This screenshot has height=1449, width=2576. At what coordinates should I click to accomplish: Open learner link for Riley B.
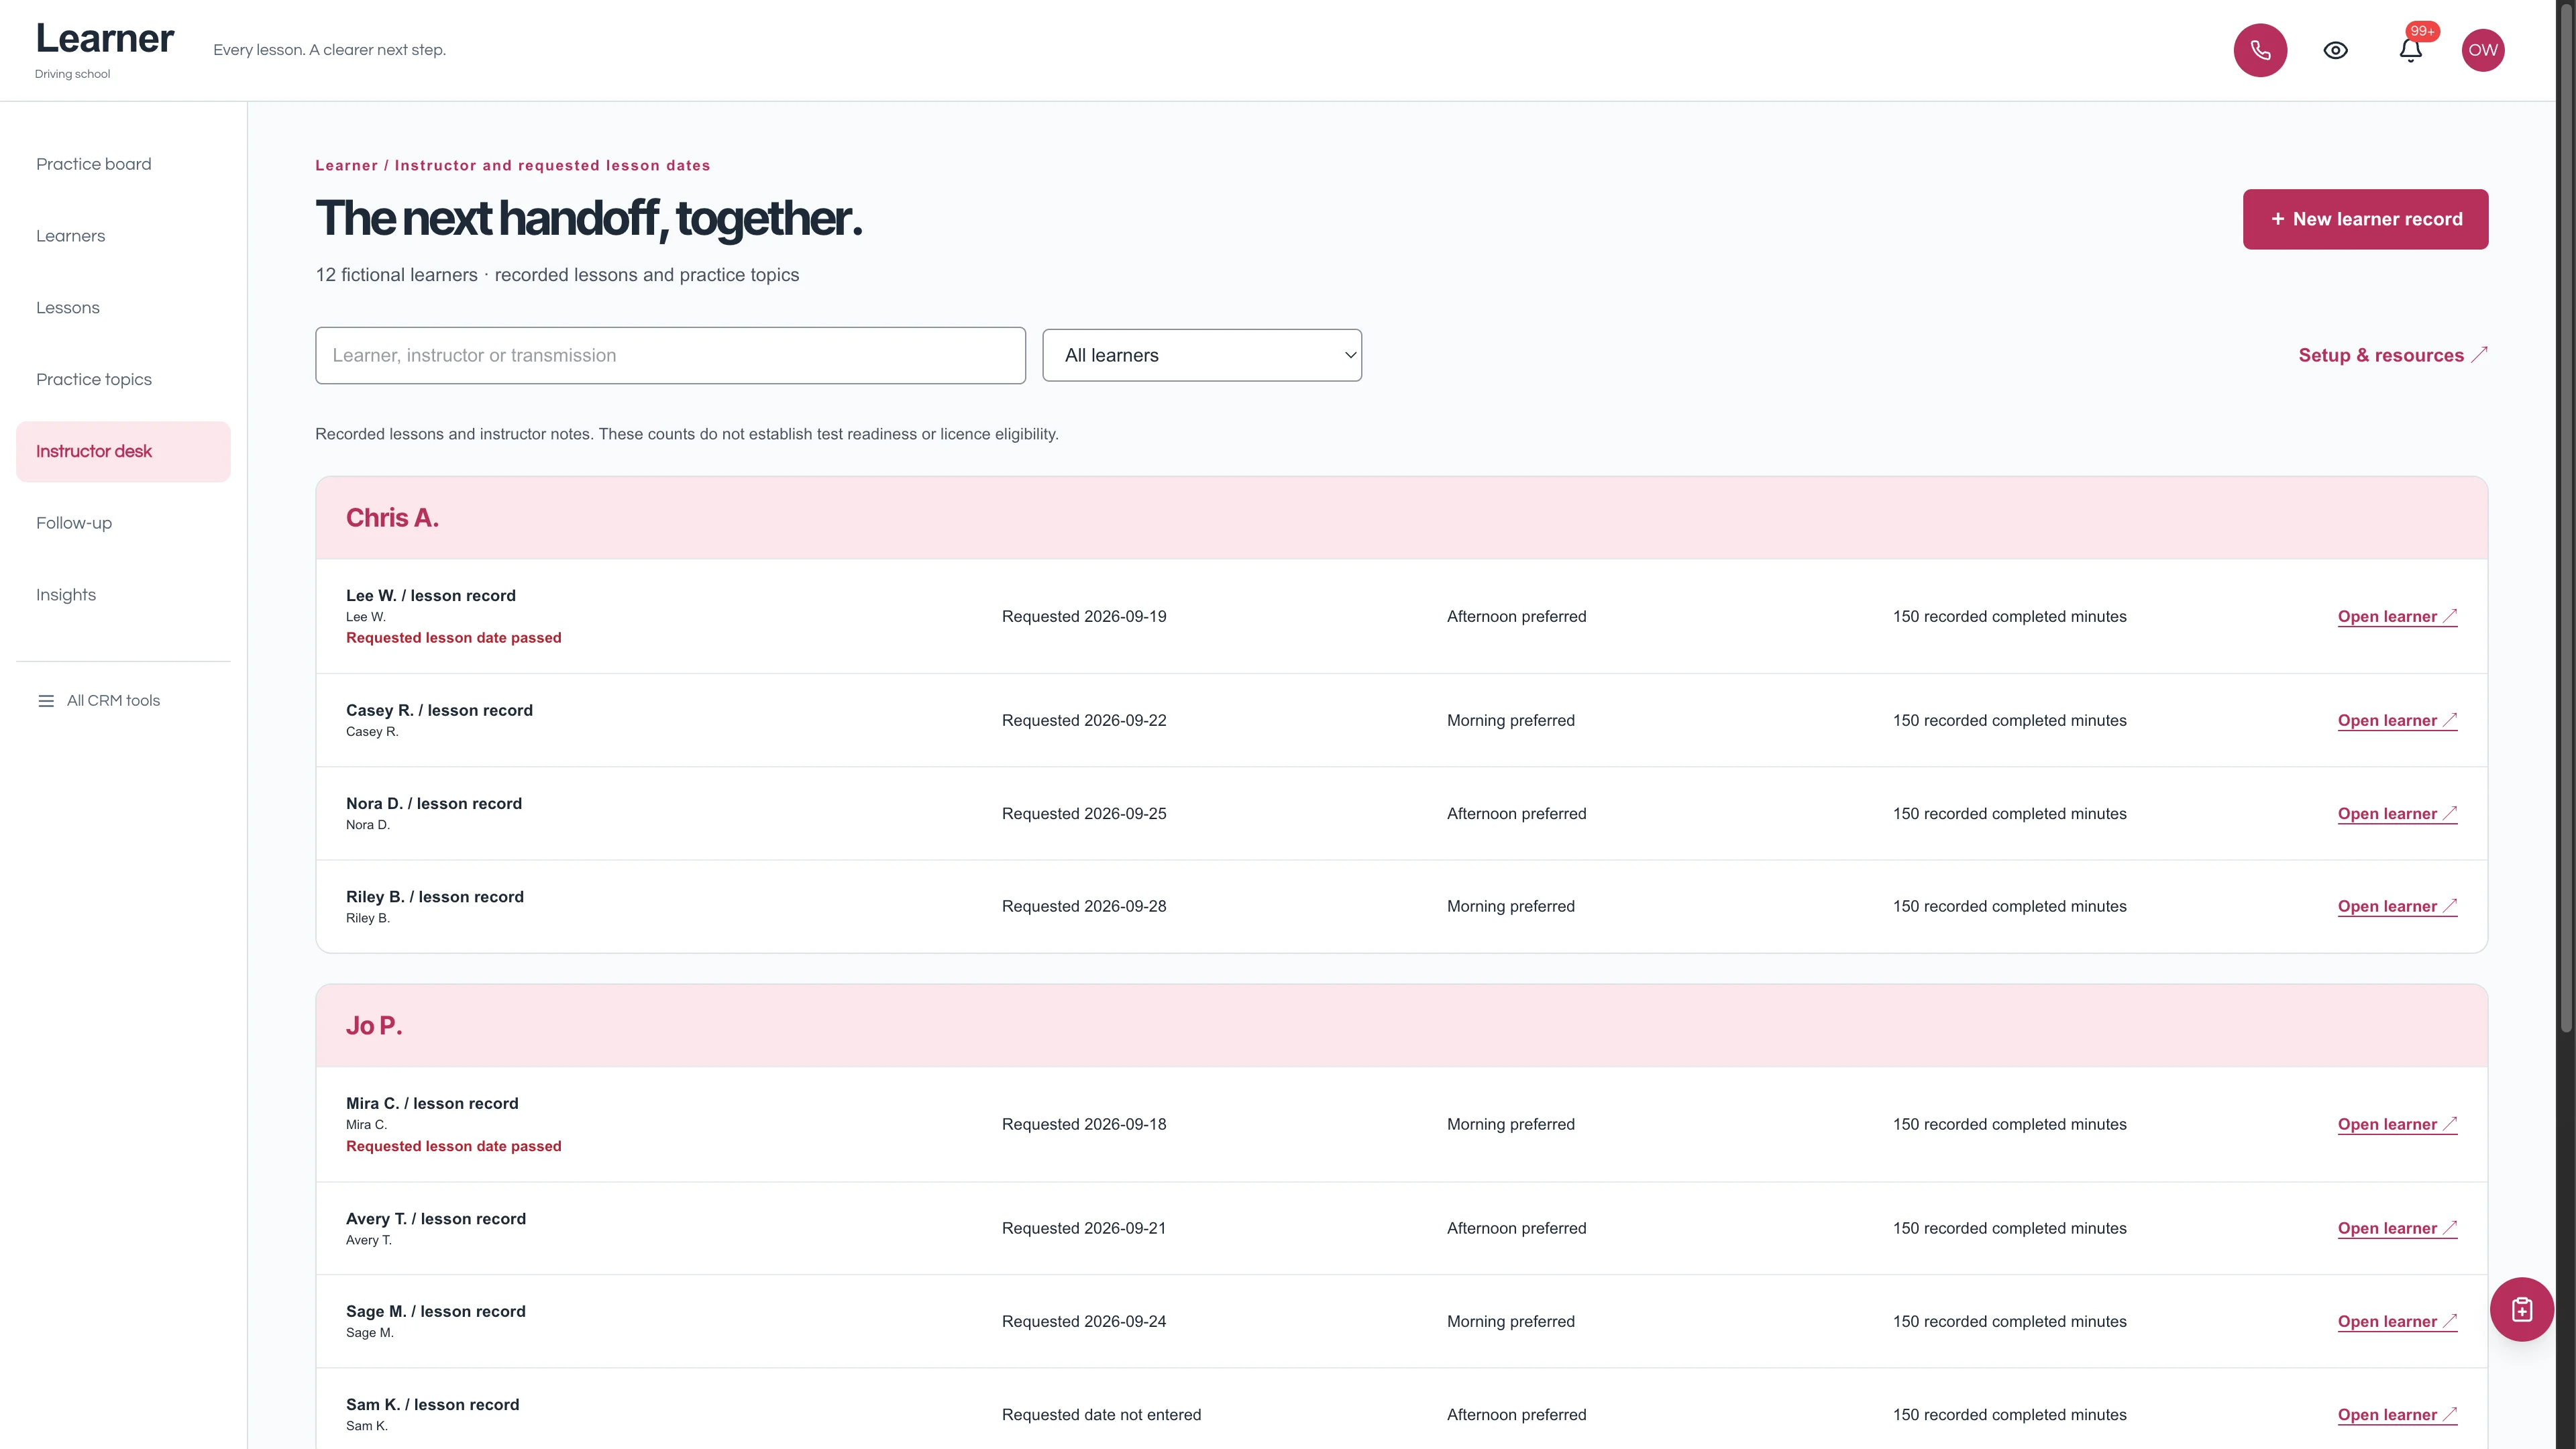[x=2397, y=907]
